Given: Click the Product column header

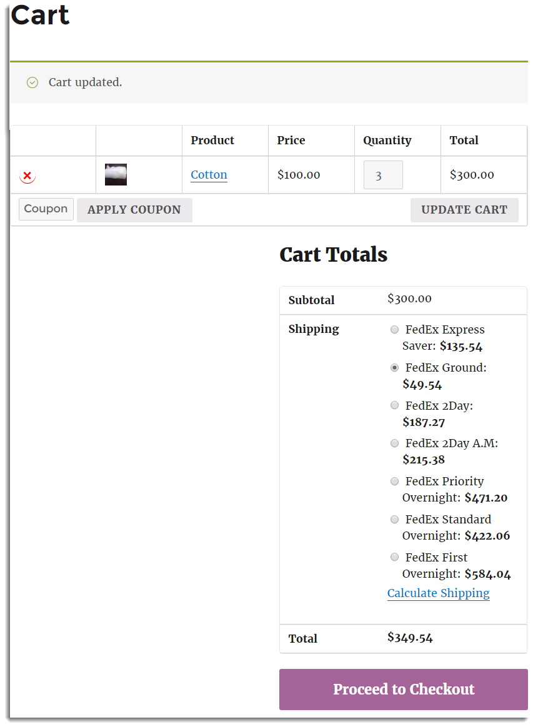Looking at the screenshot, I should [212, 140].
